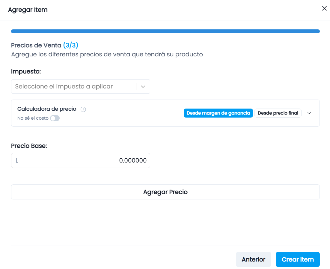330x269 pixels.
Task: Click the Agregar Precio button
Action: (x=165, y=192)
